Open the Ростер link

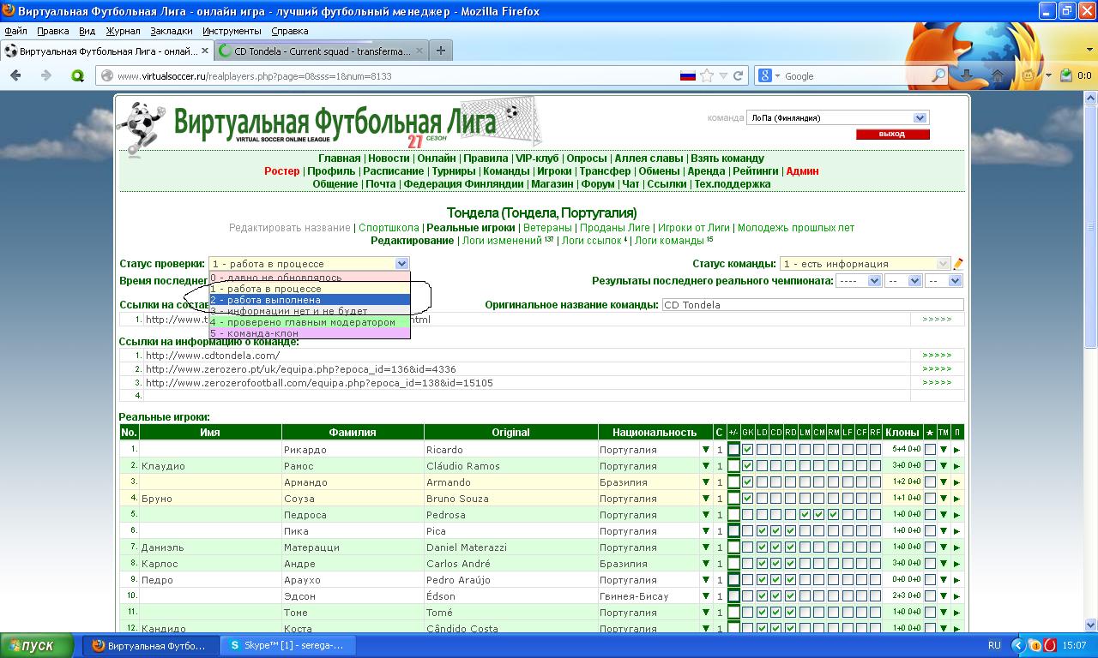282,171
